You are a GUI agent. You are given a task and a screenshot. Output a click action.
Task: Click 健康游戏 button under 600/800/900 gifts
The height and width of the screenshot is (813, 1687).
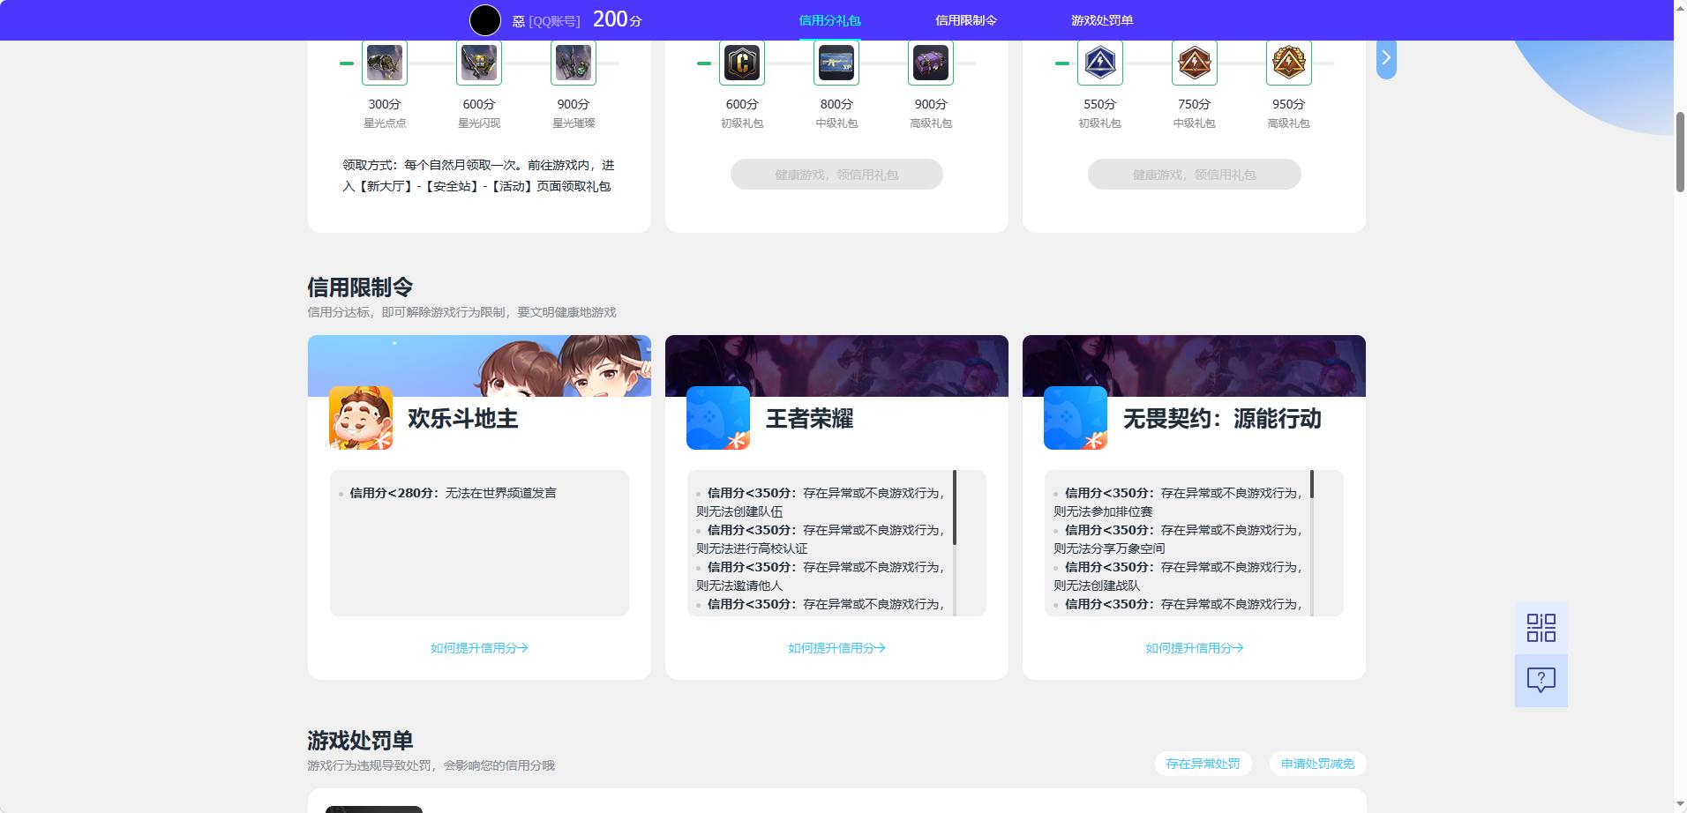(836, 175)
